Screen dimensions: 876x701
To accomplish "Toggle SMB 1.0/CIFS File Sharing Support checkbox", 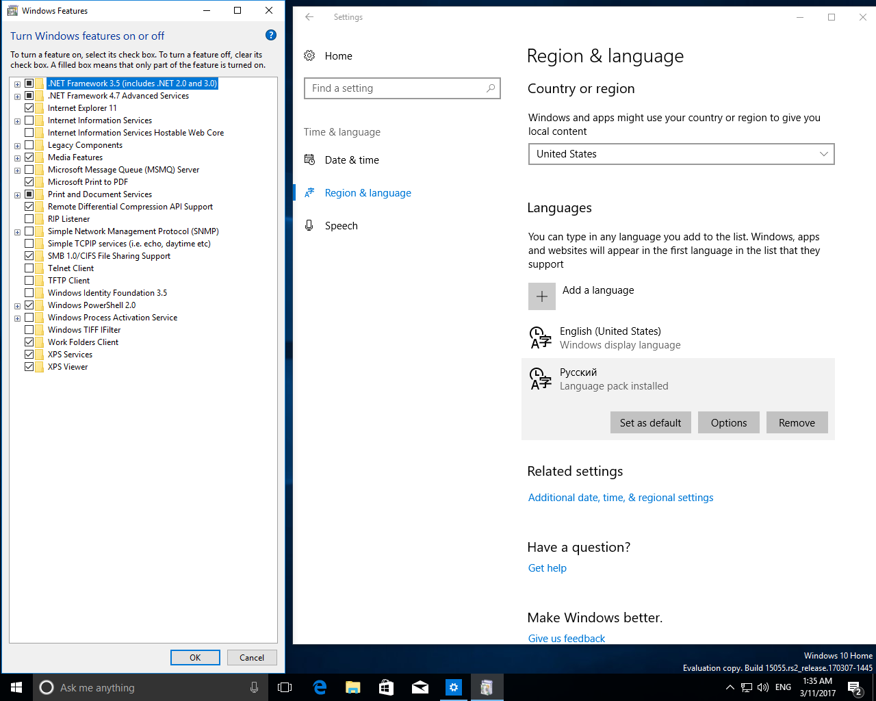I will (29, 256).
